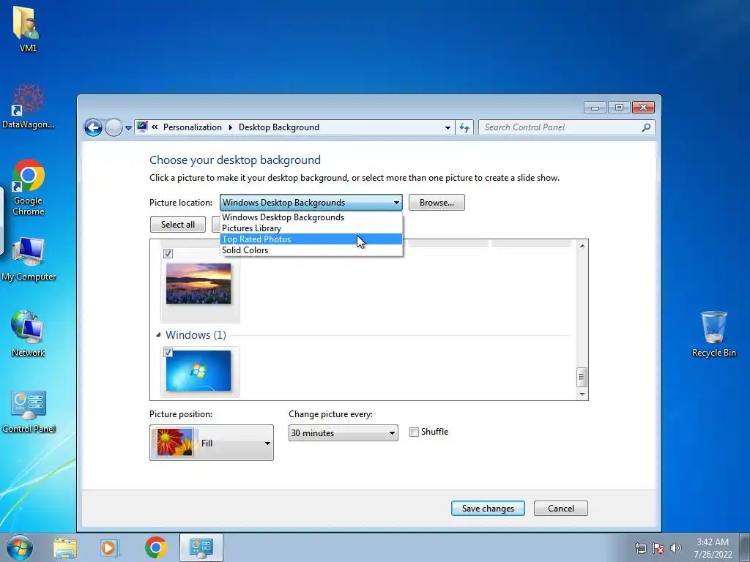
Task: Uncheck the sunset landscape wallpaper checkbox
Action: click(x=168, y=253)
